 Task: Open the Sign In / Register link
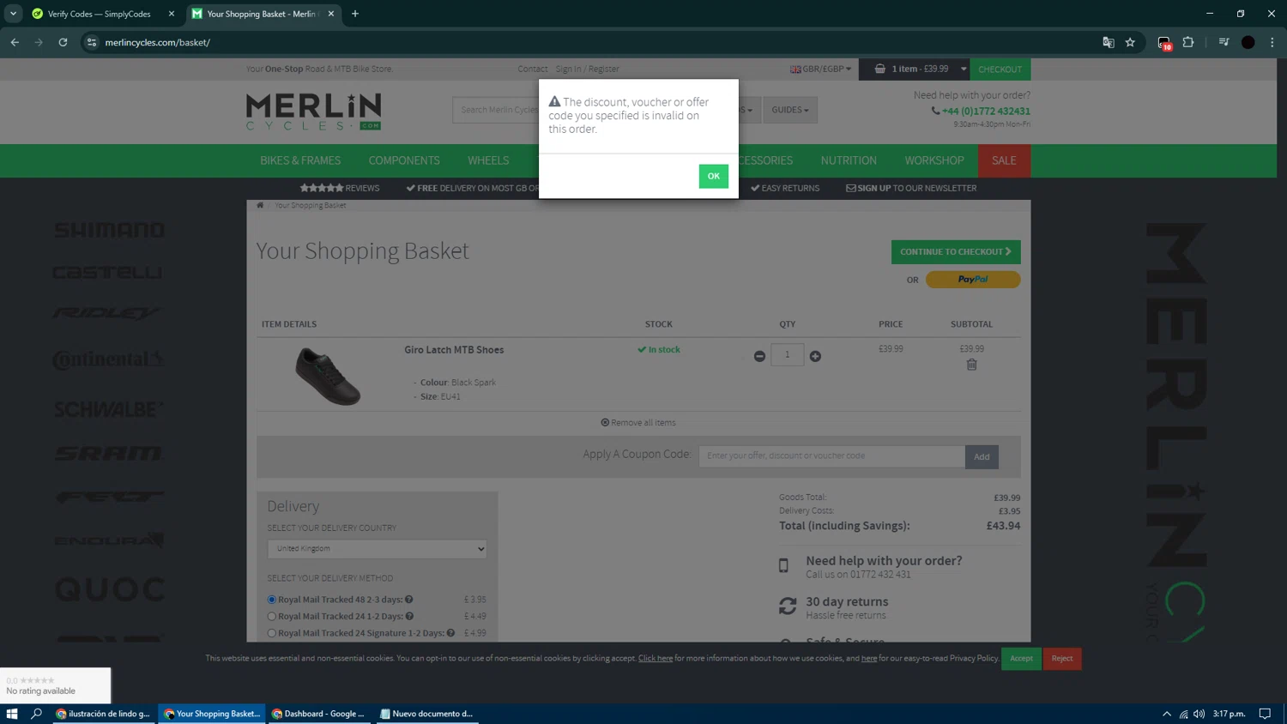[x=587, y=69]
